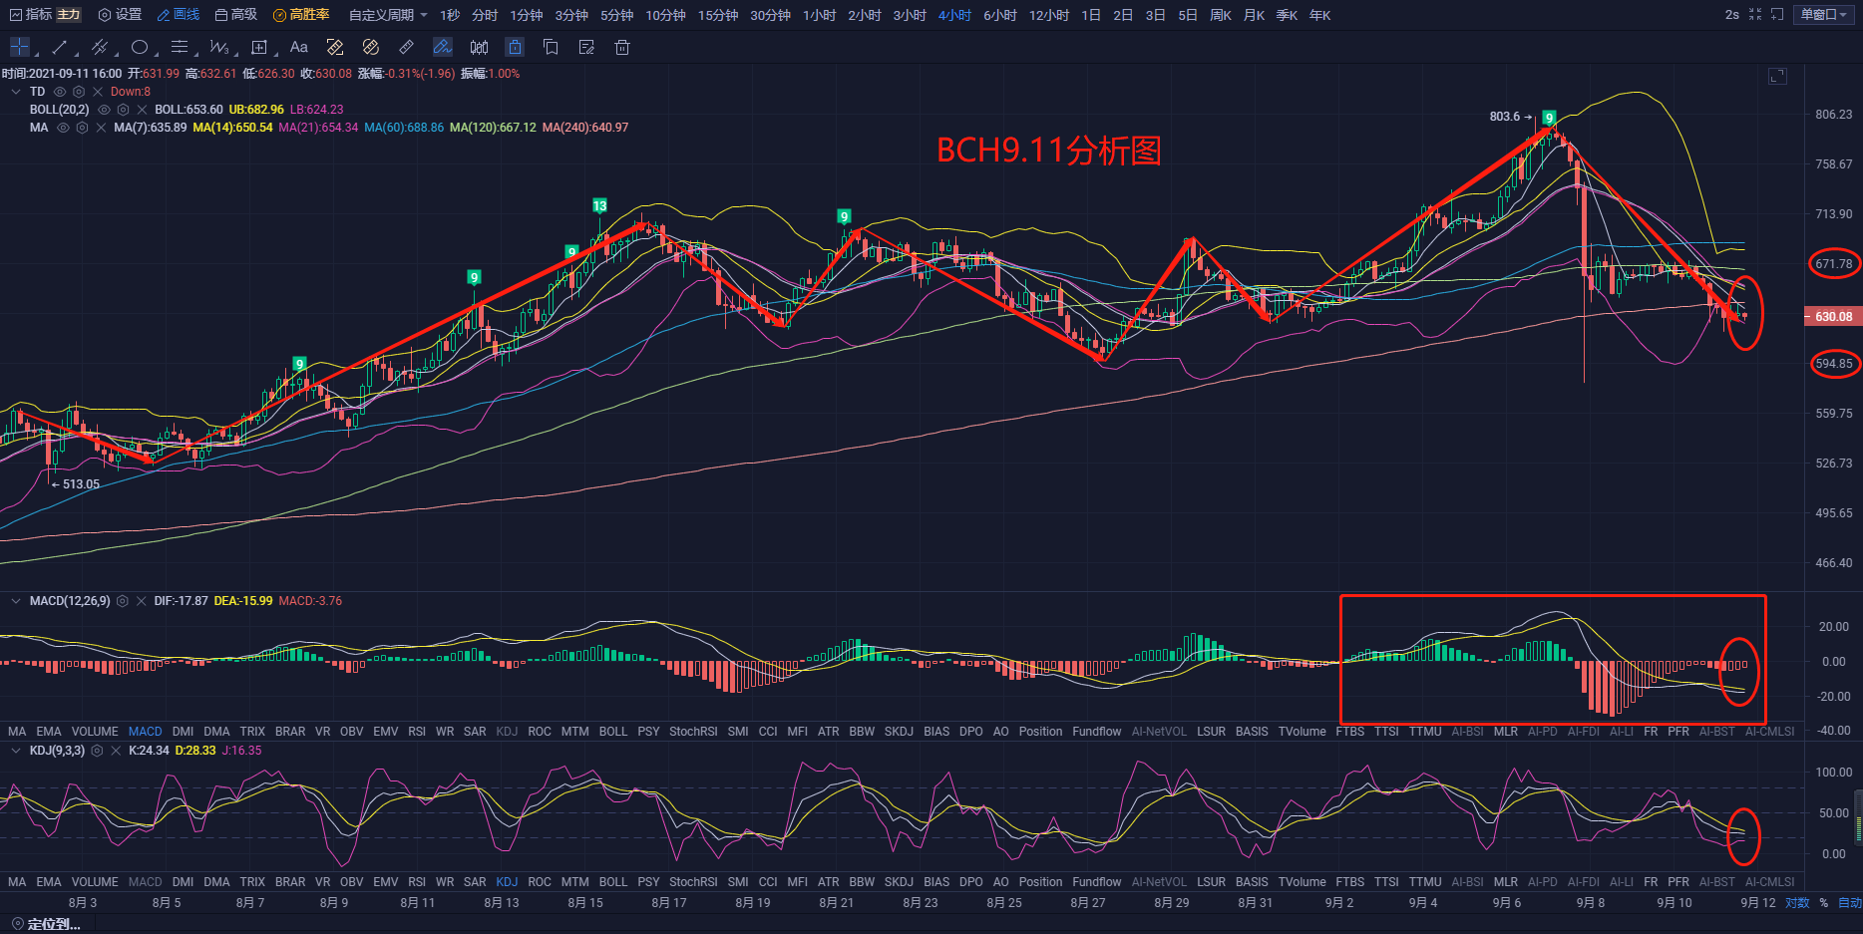This screenshot has width=1863, height=934.
Task: Click the 630.08 current price label
Action: (1833, 316)
